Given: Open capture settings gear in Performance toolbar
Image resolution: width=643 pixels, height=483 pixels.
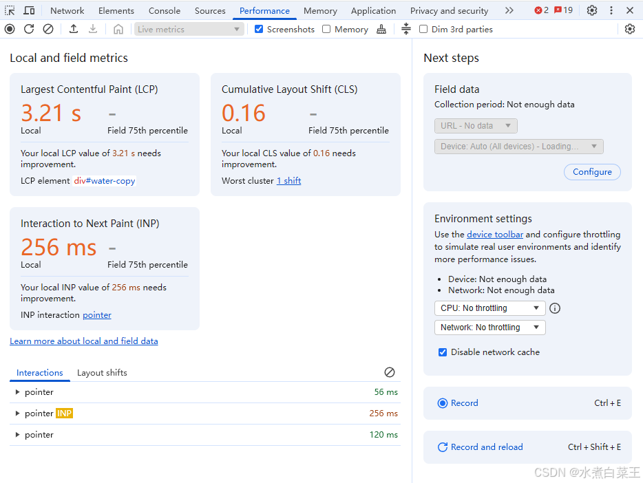Looking at the screenshot, I should 630,29.
